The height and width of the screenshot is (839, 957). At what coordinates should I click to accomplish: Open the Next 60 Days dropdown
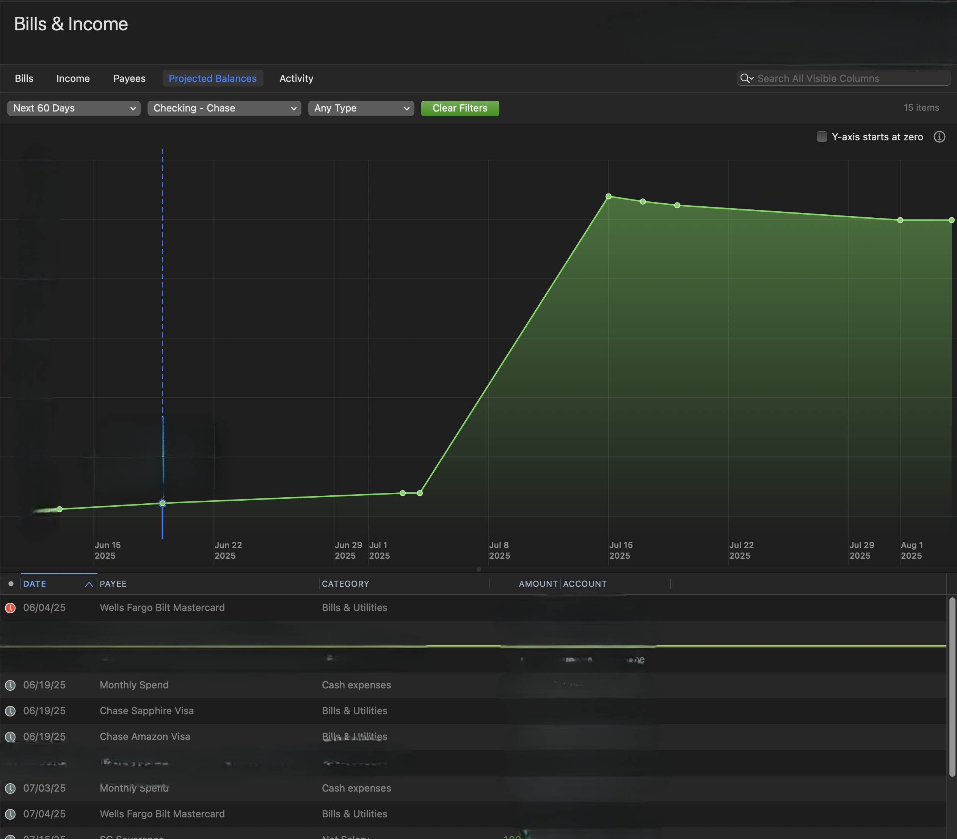coord(74,108)
